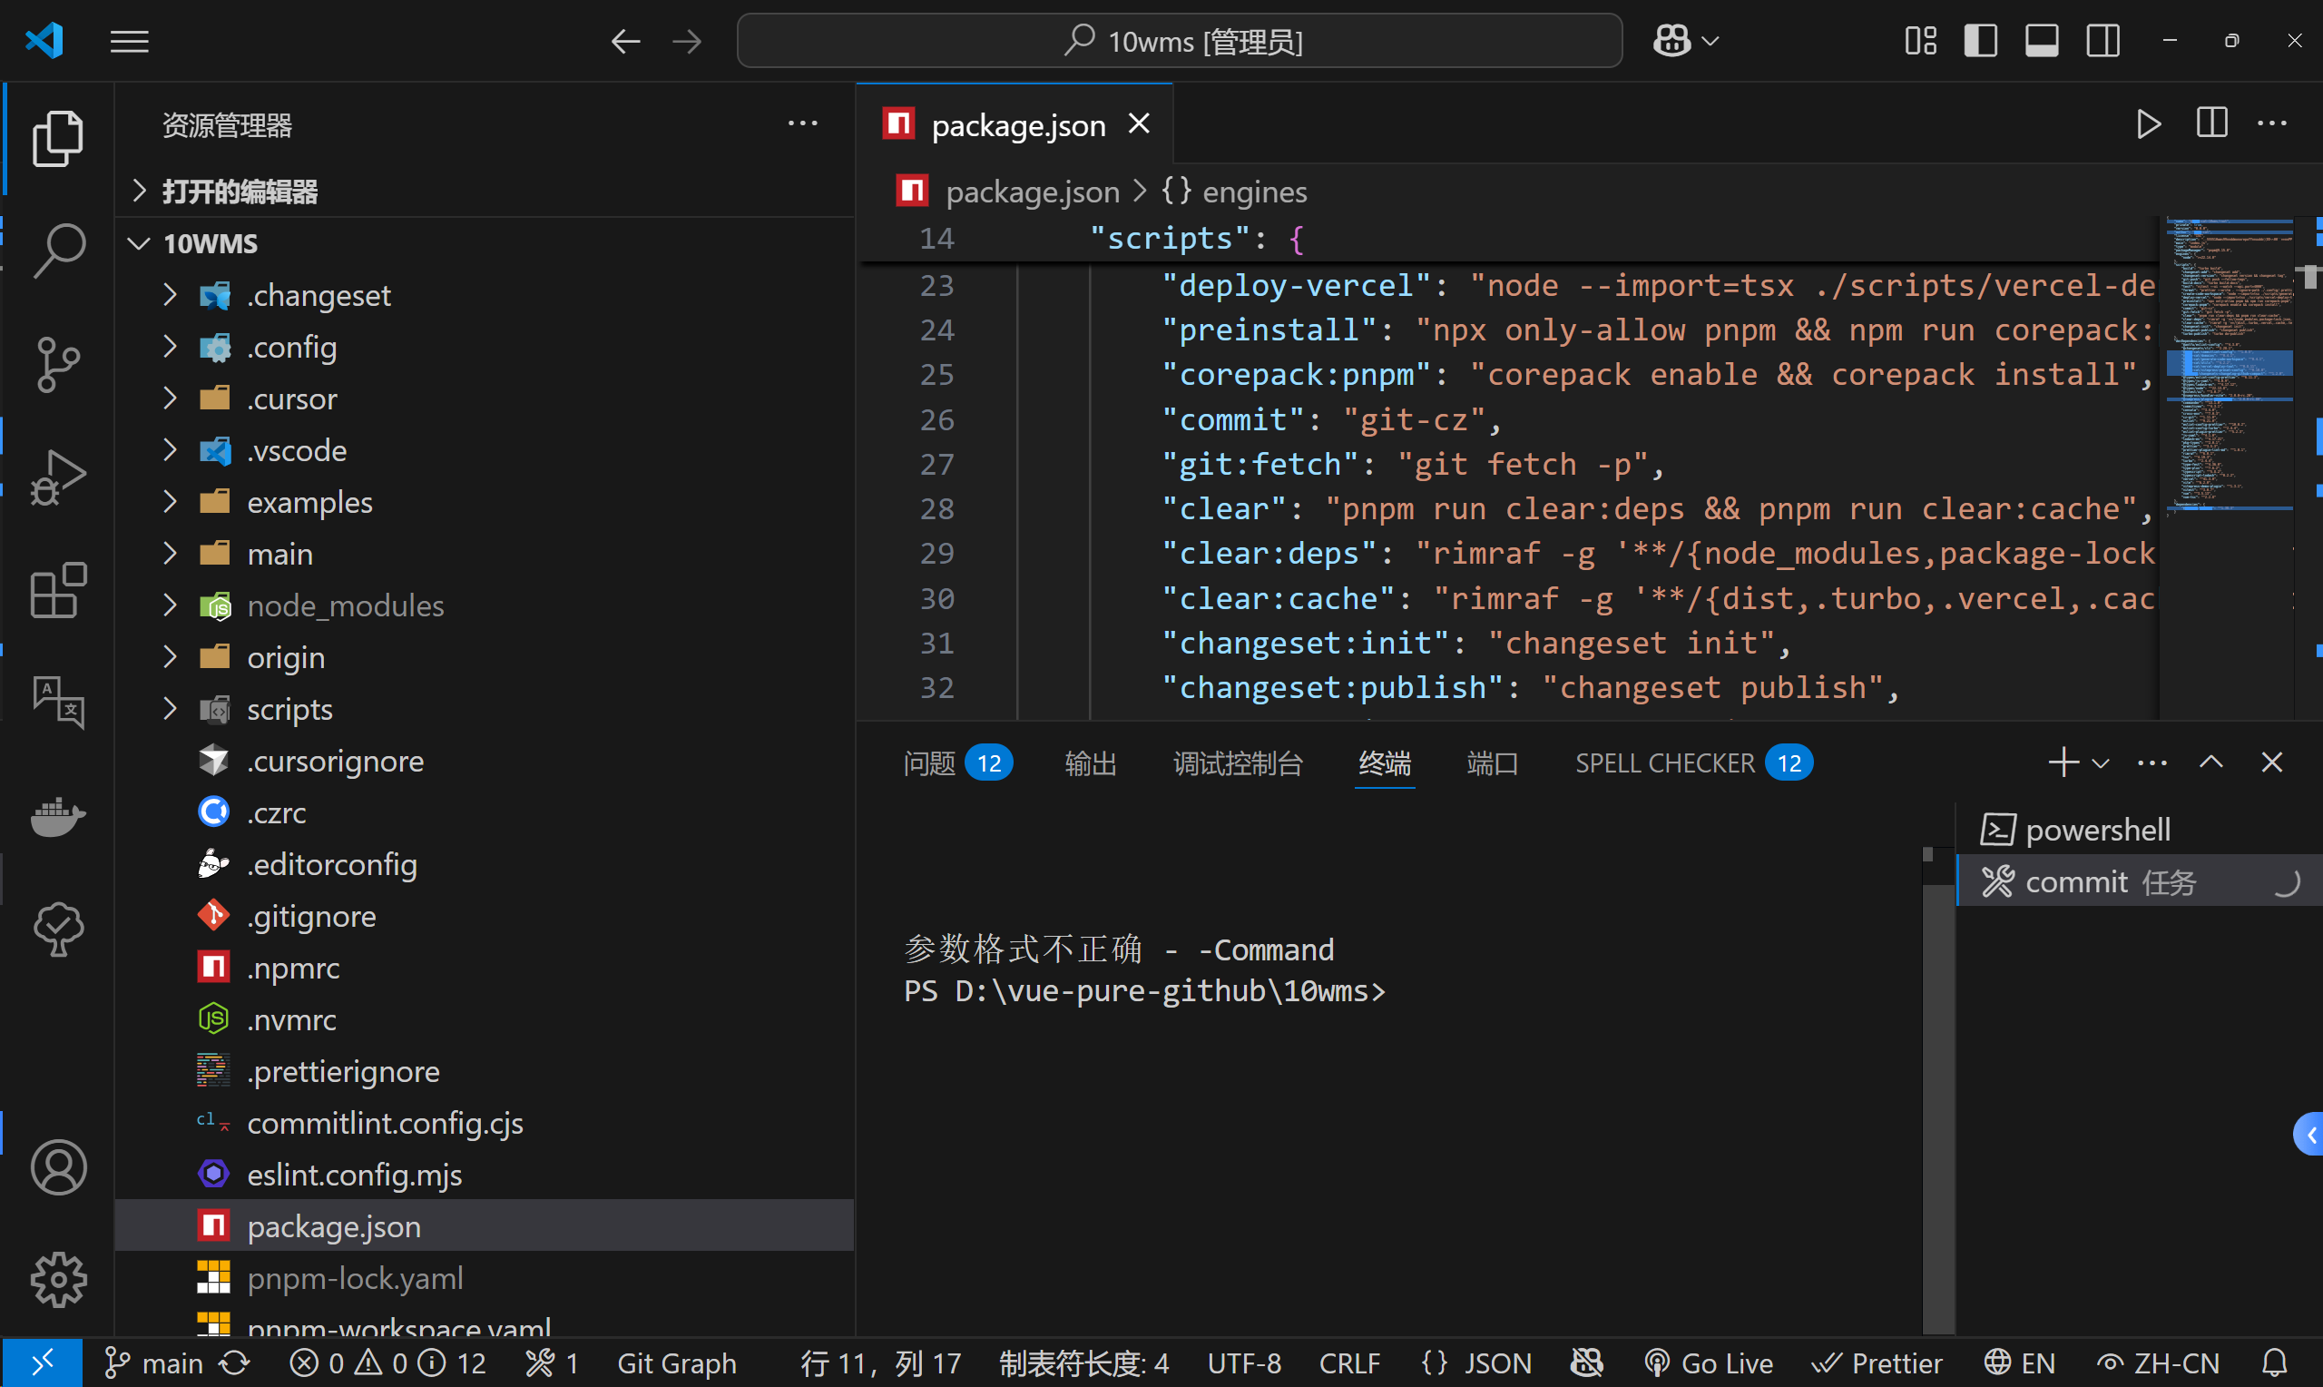
Task: Switch to the 端口 tab
Action: [x=1492, y=762]
